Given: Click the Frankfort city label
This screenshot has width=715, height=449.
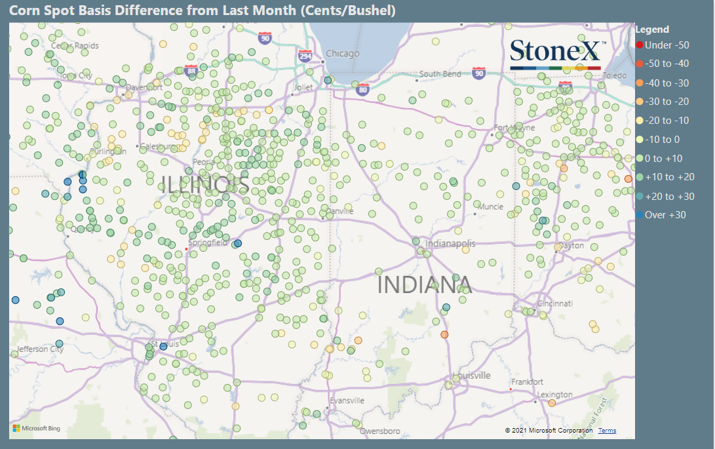Looking at the screenshot, I should (527, 382).
